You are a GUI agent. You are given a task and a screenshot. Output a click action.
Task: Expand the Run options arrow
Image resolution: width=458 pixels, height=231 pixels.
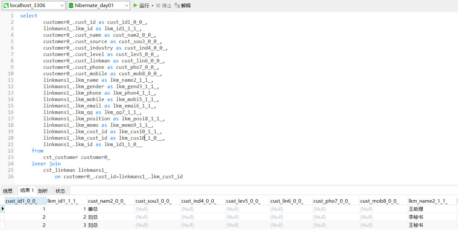[x=152, y=6]
